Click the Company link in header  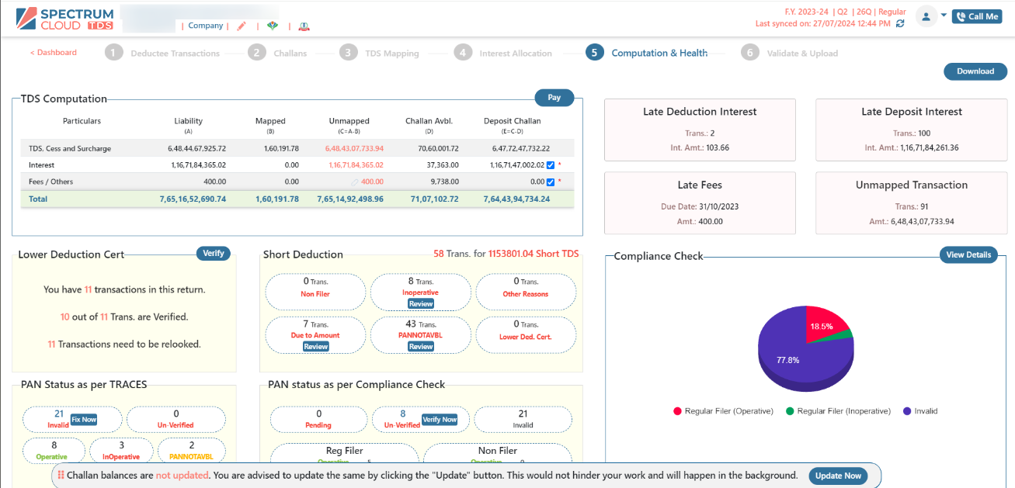pyautogui.click(x=206, y=26)
